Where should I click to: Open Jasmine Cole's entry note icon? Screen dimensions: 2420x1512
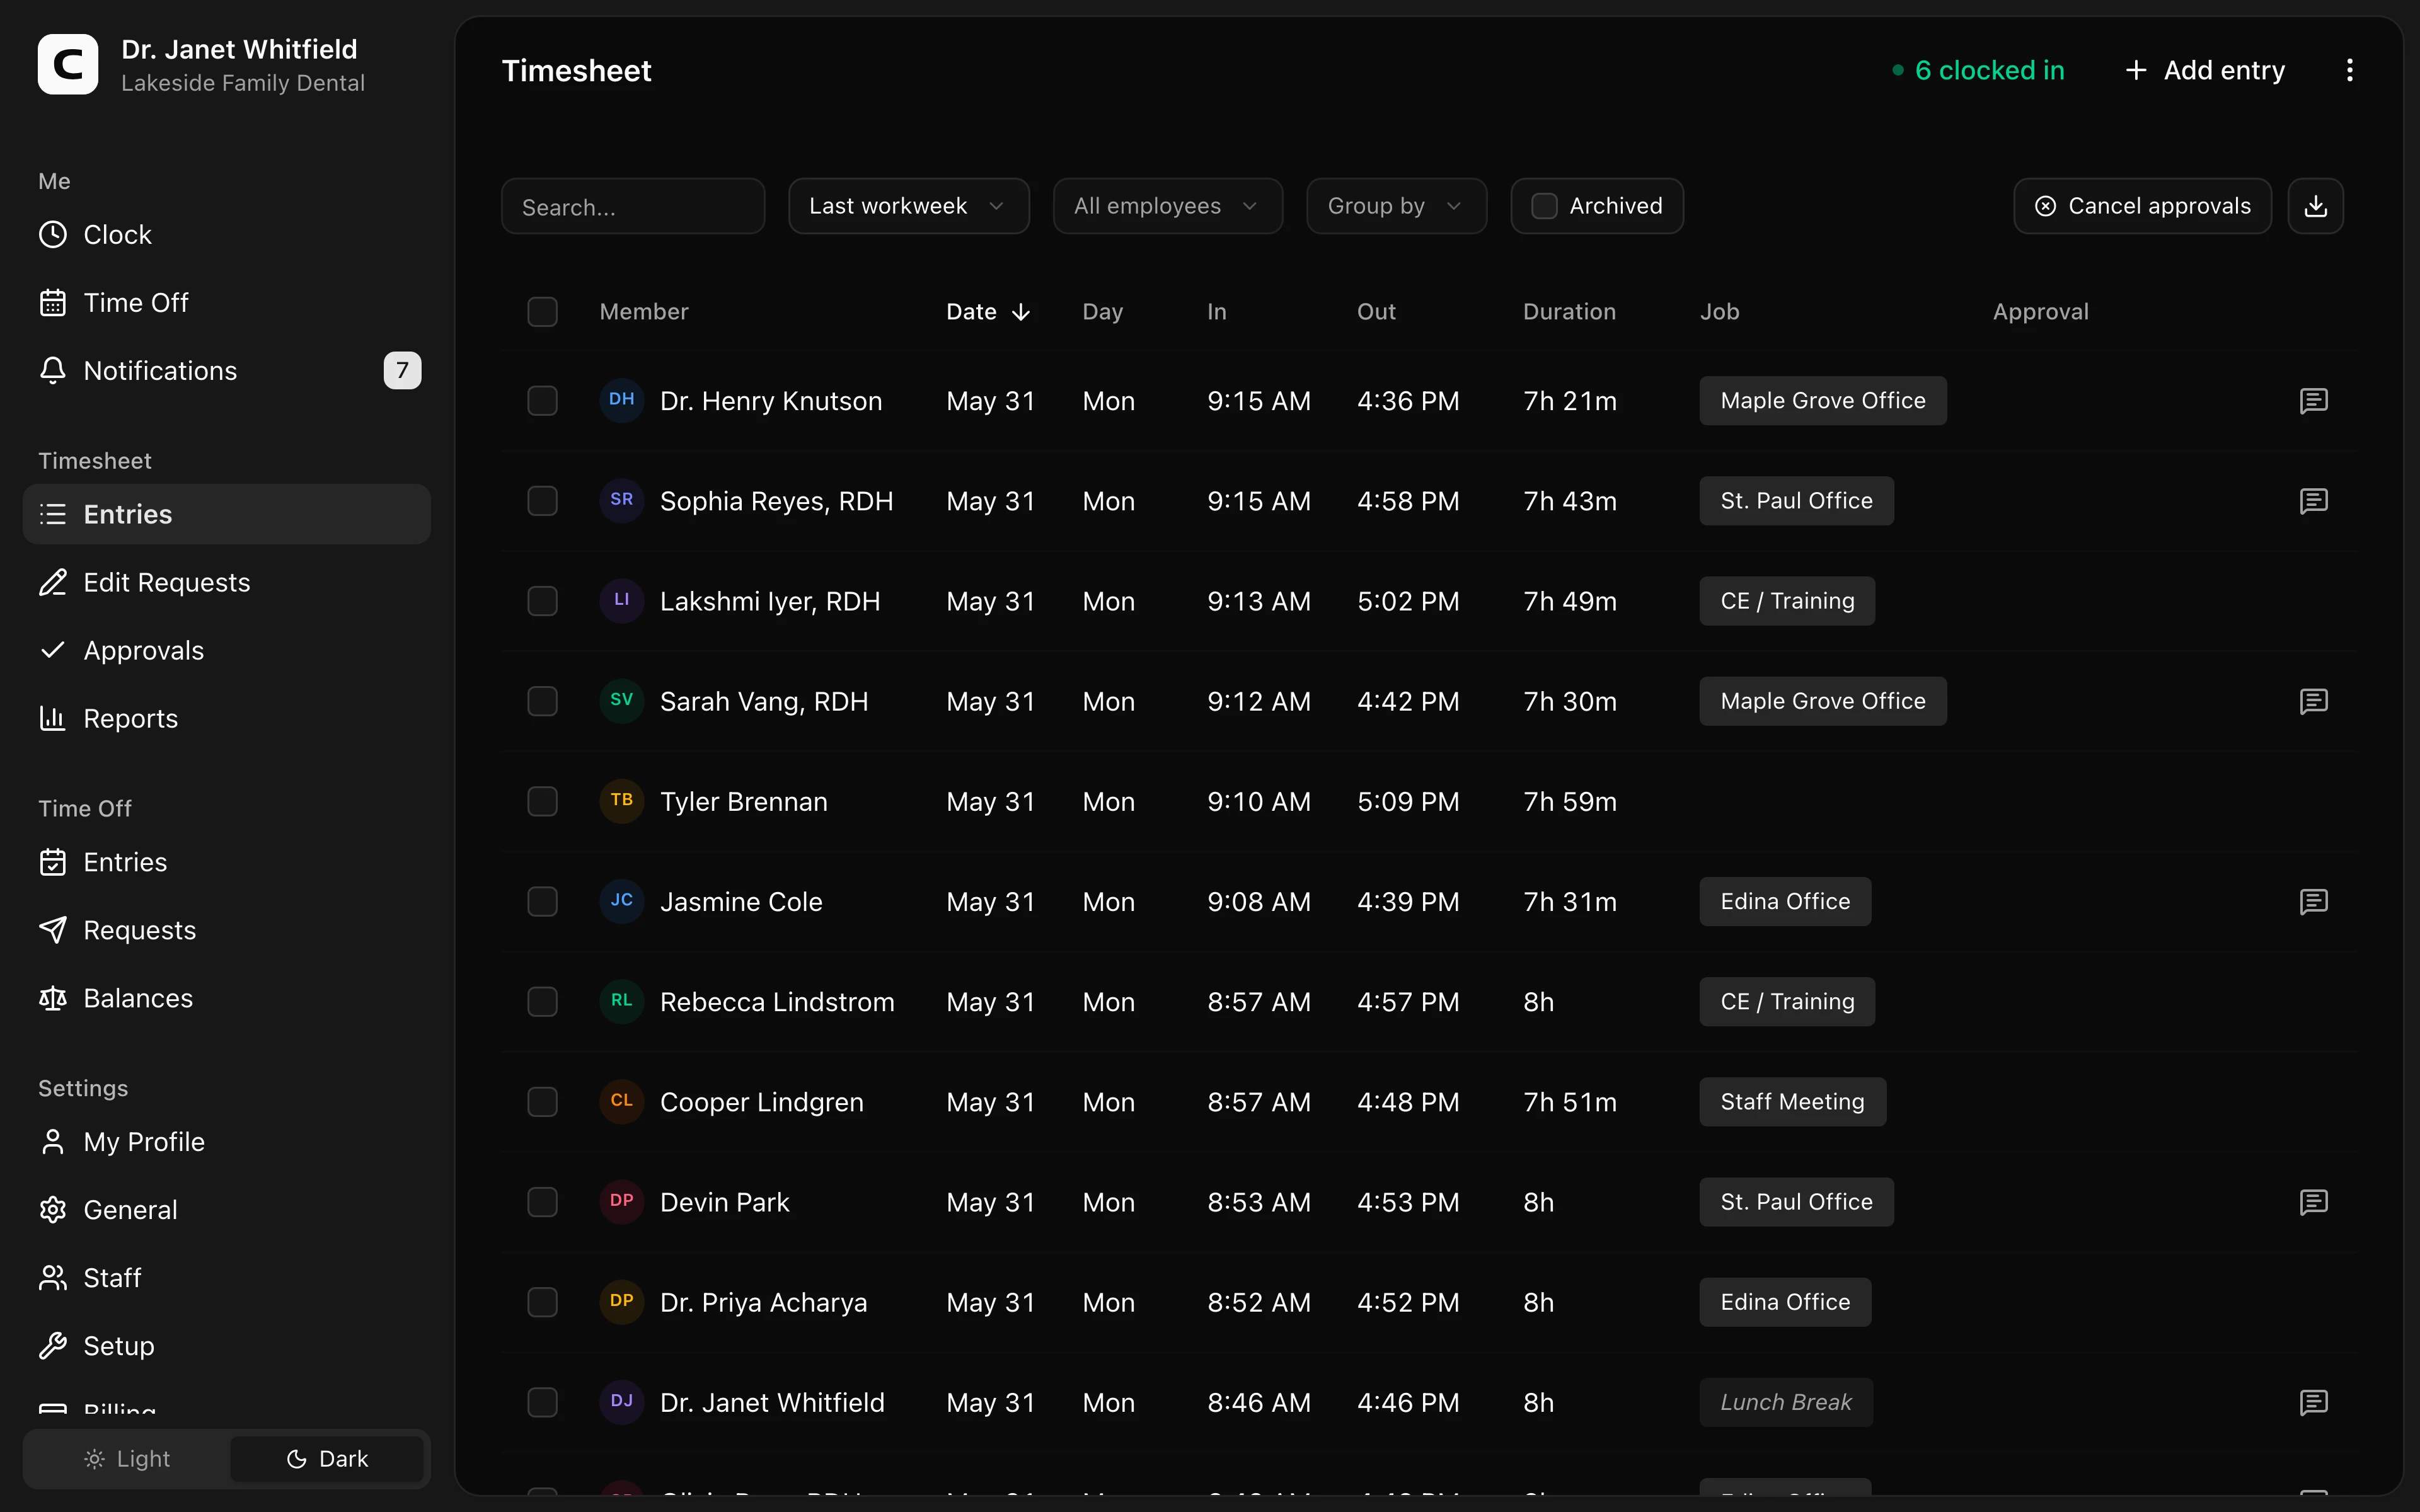point(2314,902)
